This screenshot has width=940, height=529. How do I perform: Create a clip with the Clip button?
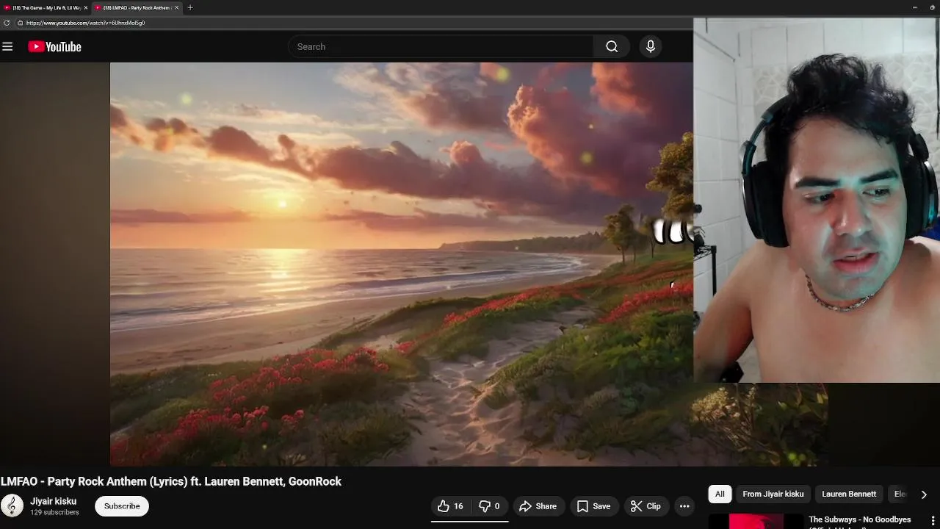[x=646, y=506]
